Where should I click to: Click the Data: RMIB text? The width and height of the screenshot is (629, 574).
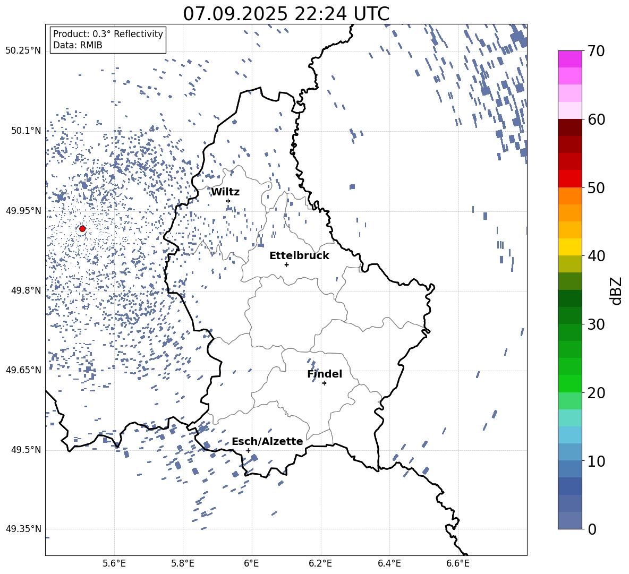[78, 45]
